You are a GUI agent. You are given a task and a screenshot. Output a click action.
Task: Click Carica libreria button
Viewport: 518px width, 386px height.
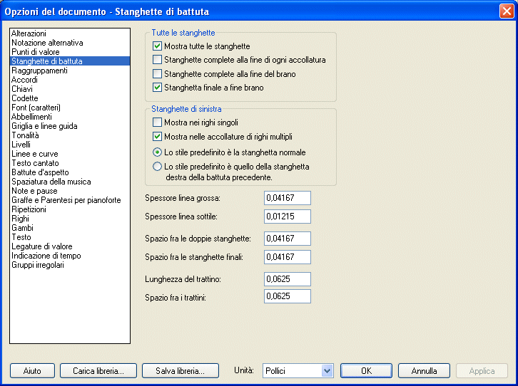point(98,371)
